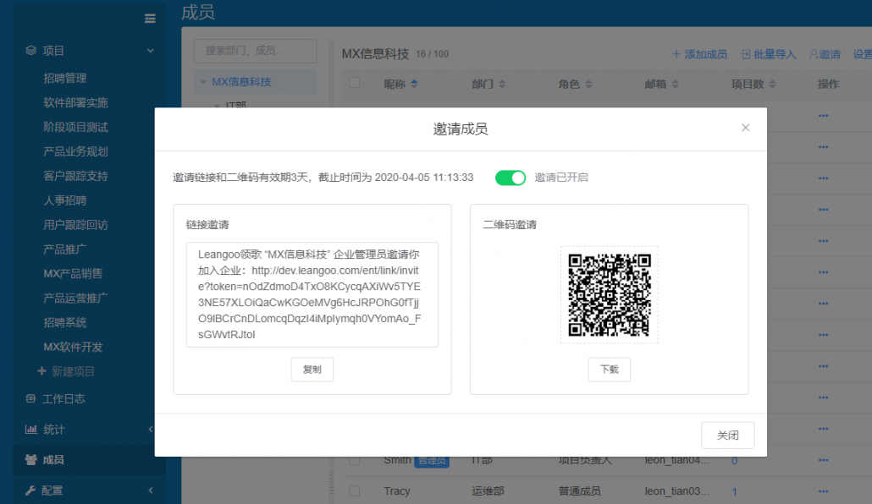Click the 配置 wrench icon

[31, 490]
